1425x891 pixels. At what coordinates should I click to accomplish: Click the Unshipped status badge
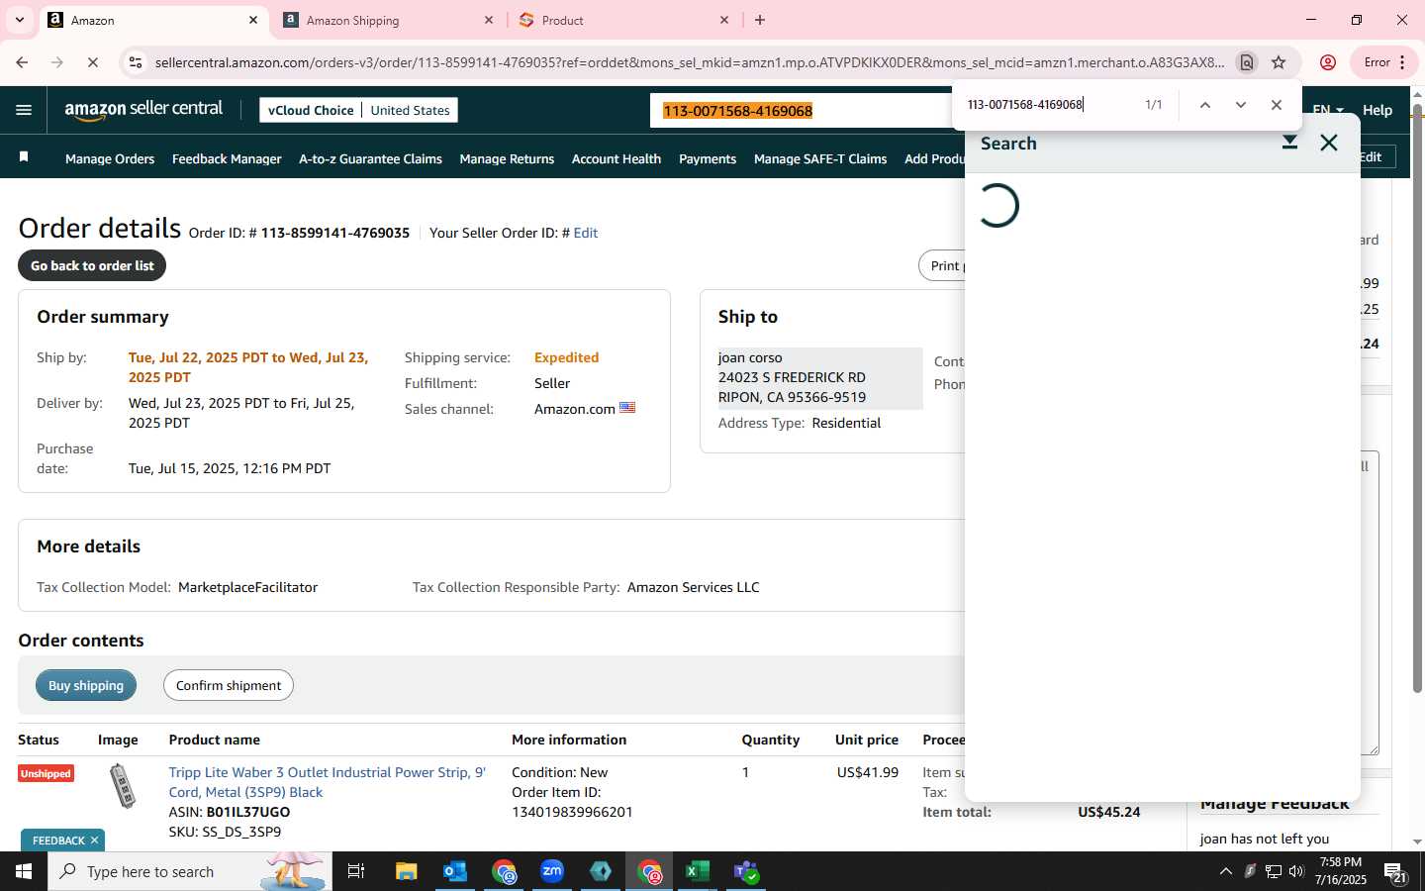point(46,773)
